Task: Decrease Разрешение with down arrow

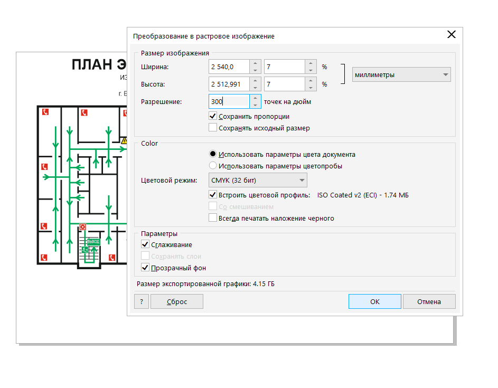Action: [256, 105]
